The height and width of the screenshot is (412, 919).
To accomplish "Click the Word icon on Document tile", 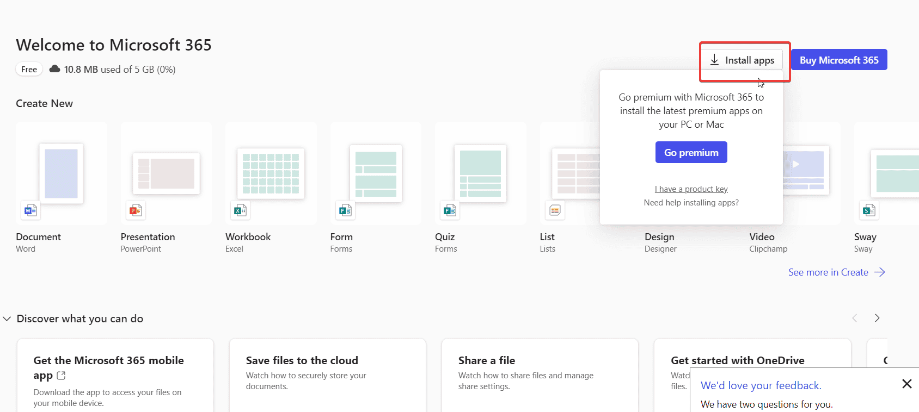I will pyautogui.click(x=30, y=210).
